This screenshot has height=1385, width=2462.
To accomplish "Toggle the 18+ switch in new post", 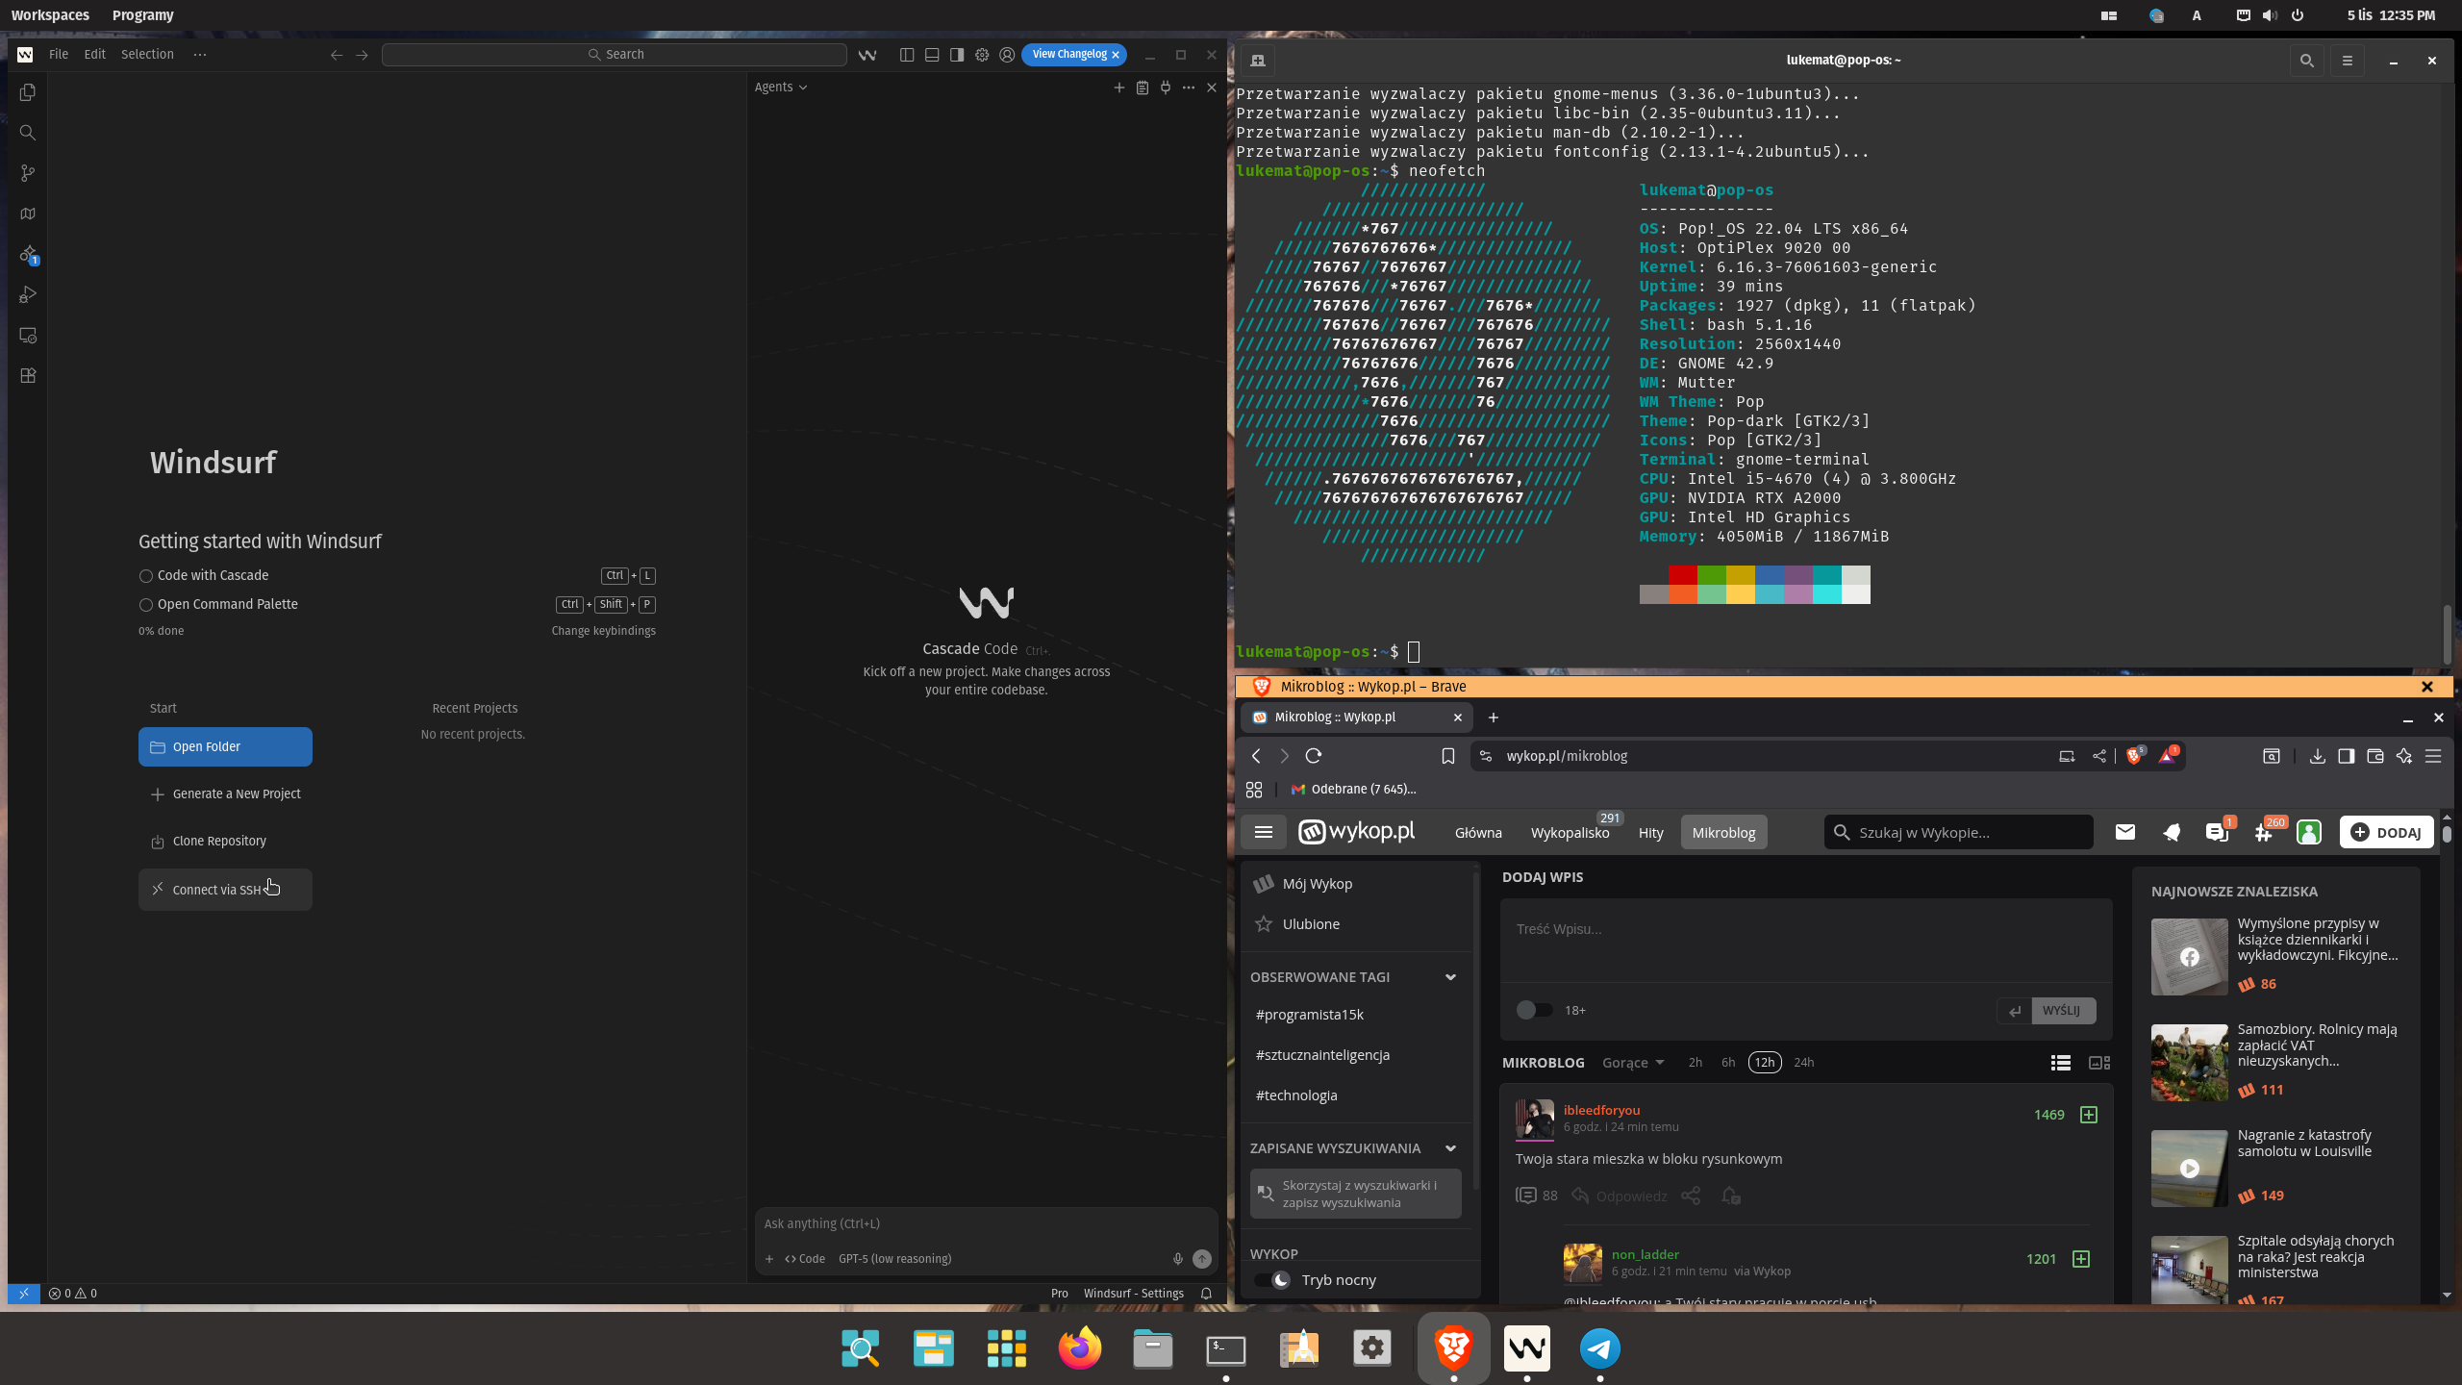I will [x=1534, y=1010].
